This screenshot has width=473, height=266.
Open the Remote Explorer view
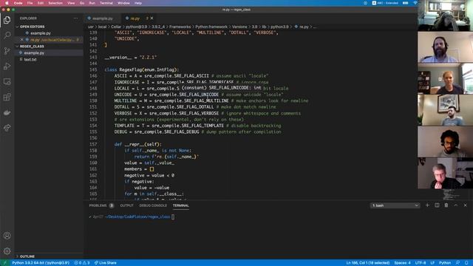coord(7,81)
